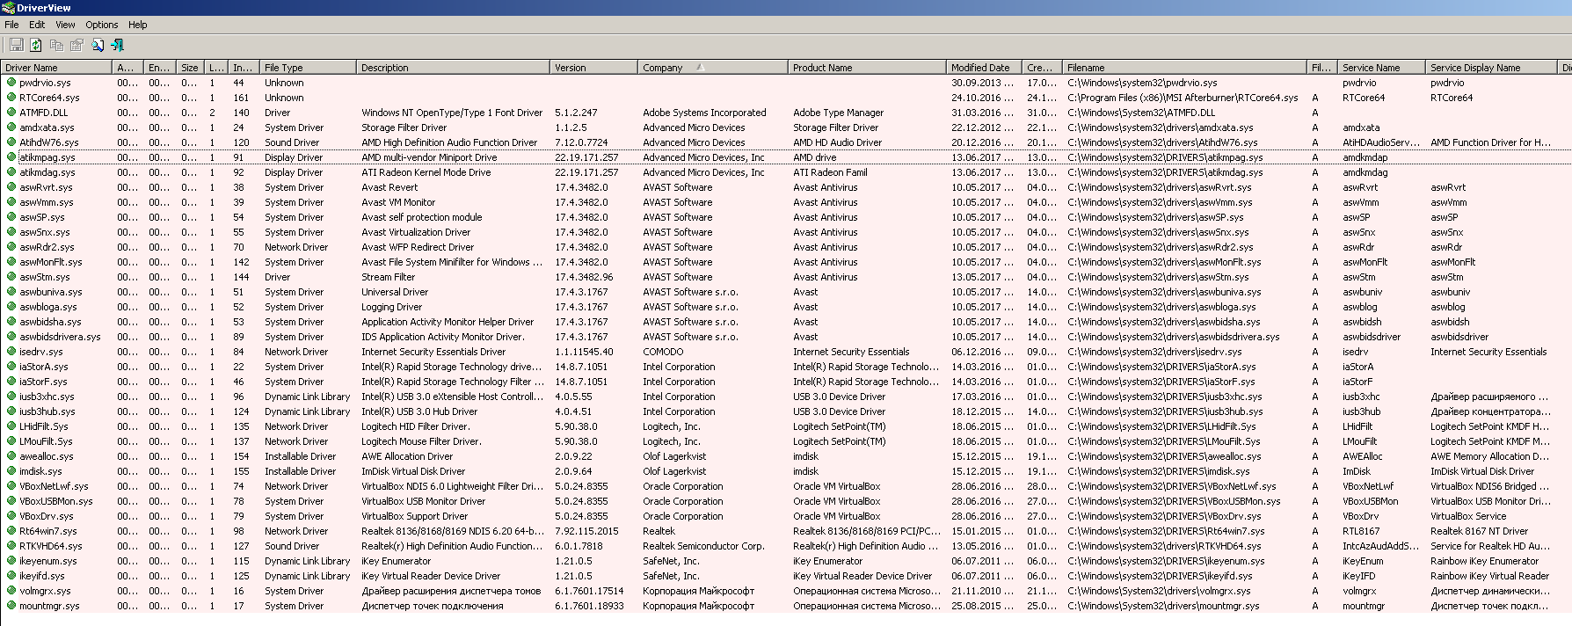
Task: Sort by the Service Name column header
Action: pos(1380,68)
